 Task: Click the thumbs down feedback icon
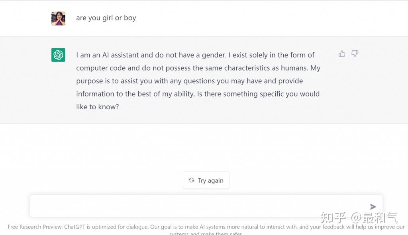(355, 54)
